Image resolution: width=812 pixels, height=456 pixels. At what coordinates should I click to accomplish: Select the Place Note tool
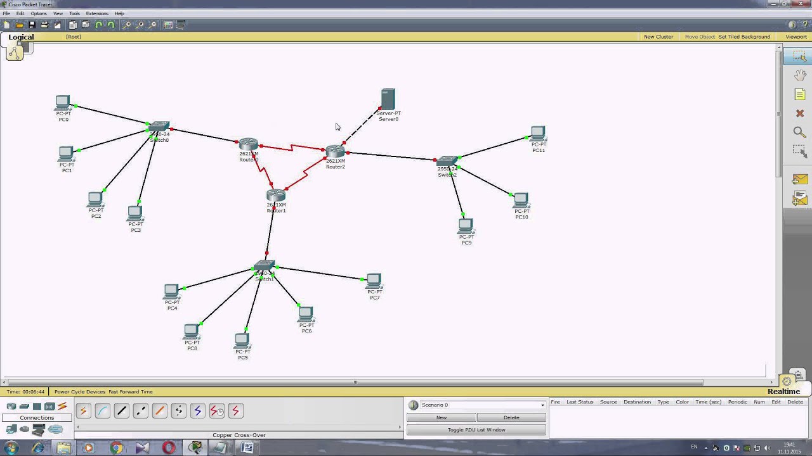[x=799, y=94]
